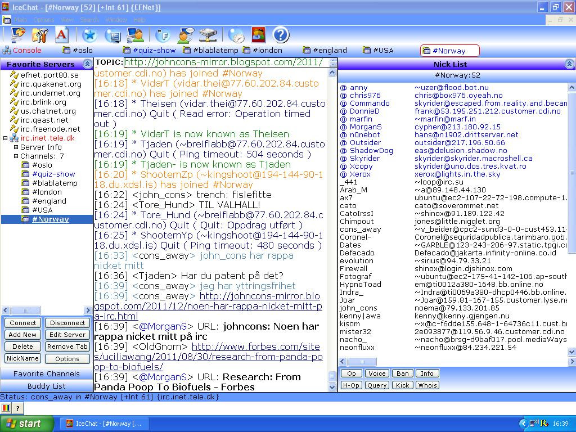Click the color palette icon below status

(6, 408)
